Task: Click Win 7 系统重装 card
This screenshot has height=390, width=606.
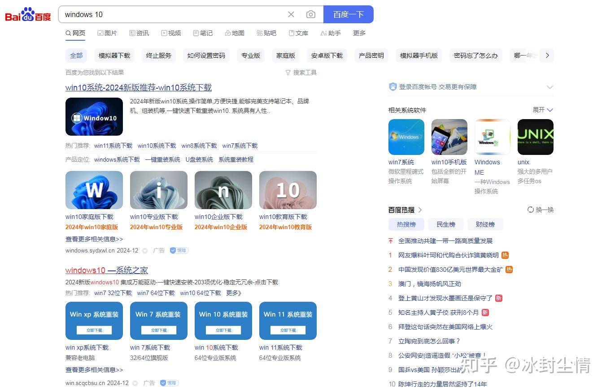Action: pos(159,321)
